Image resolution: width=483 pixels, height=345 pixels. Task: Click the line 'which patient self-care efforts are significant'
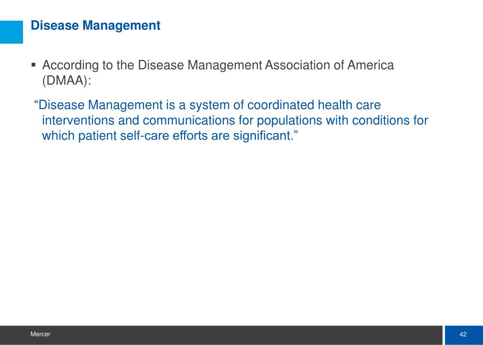170,135
